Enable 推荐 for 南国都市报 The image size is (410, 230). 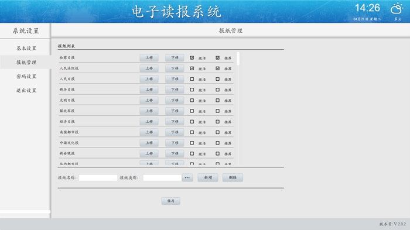(x=217, y=132)
